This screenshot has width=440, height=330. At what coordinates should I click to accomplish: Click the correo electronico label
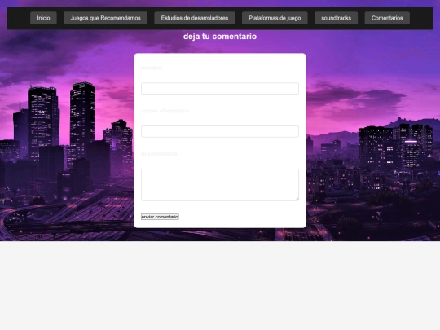click(165, 111)
